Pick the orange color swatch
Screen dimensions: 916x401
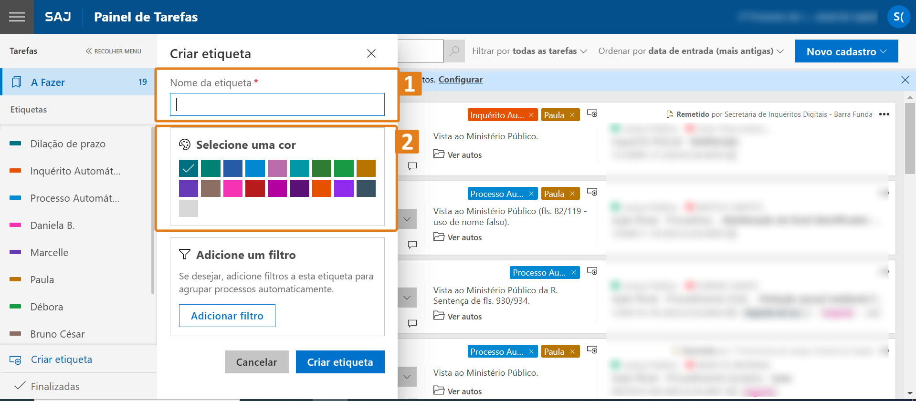point(322,188)
